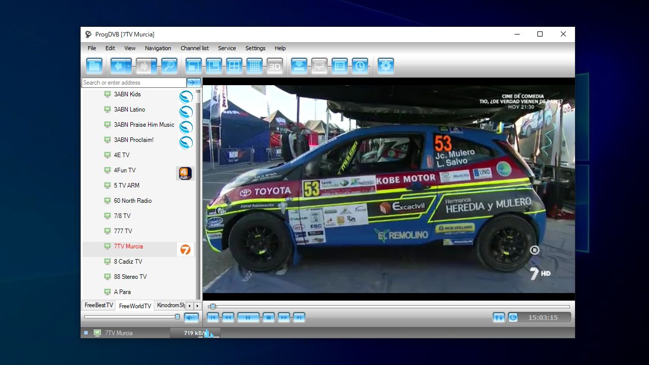Open the View menu

[x=130, y=48]
